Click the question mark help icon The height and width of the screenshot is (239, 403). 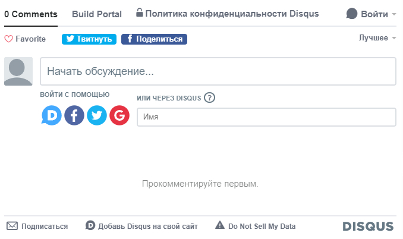(x=209, y=98)
